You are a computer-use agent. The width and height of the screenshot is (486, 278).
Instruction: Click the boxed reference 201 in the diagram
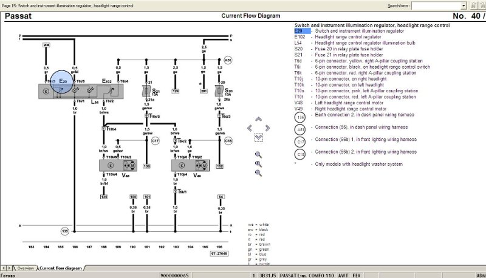[204, 91]
